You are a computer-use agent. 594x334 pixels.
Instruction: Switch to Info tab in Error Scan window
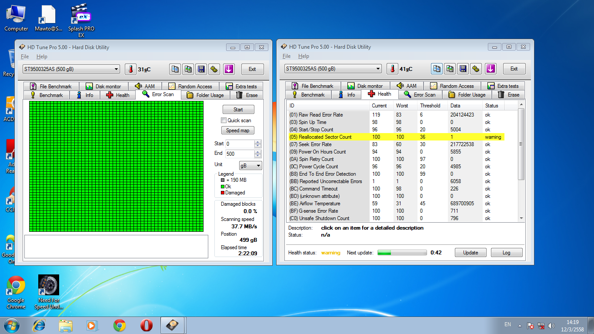(x=84, y=95)
